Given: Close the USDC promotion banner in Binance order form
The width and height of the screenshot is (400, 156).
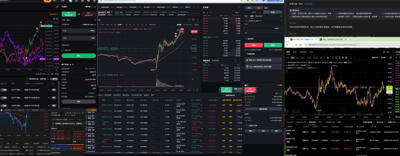Looking at the screenshot, I should click(281, 65).
